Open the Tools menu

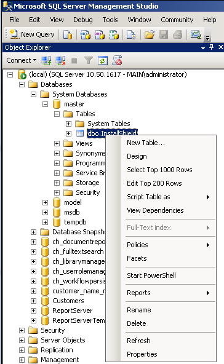point(110,20)
